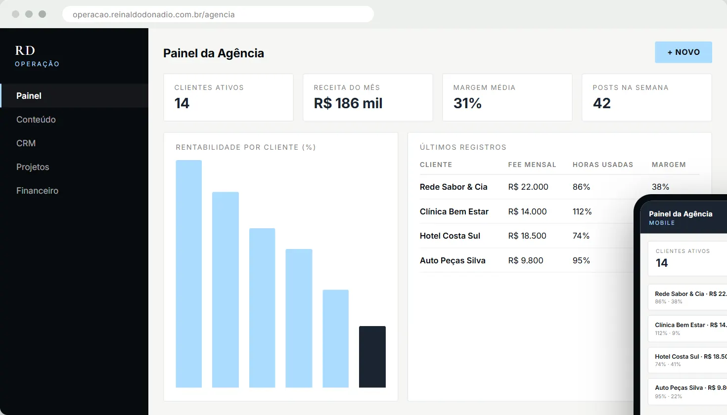The width and height of the screenshot is (727, 415).
Task: Open the Clientes Ativos card
Action: coord(228,97)
